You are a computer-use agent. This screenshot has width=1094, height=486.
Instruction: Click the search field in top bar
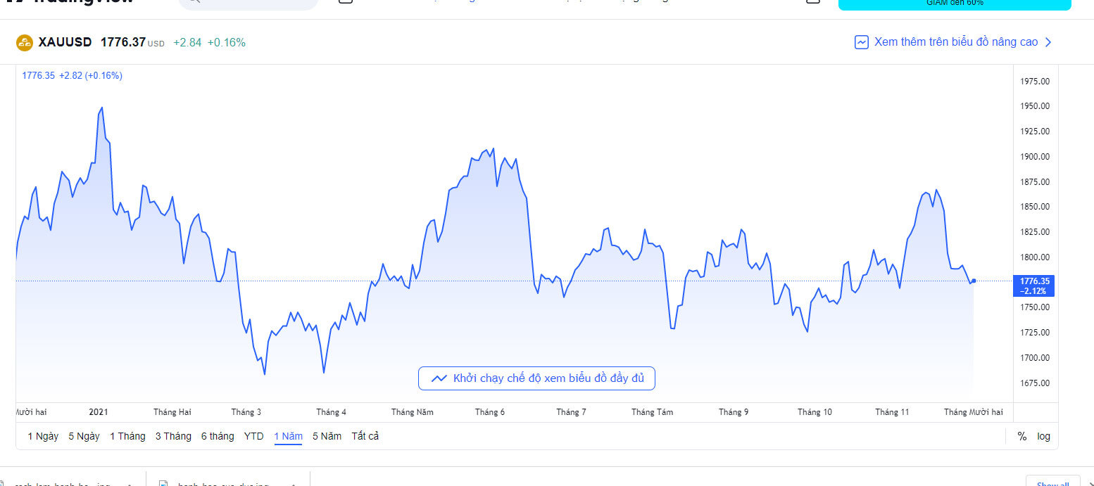point(248,4)
